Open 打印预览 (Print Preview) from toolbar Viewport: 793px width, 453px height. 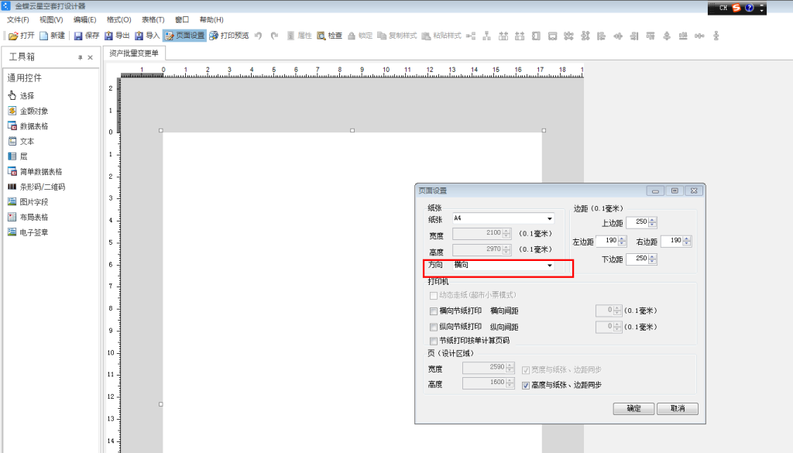[214, 36]
